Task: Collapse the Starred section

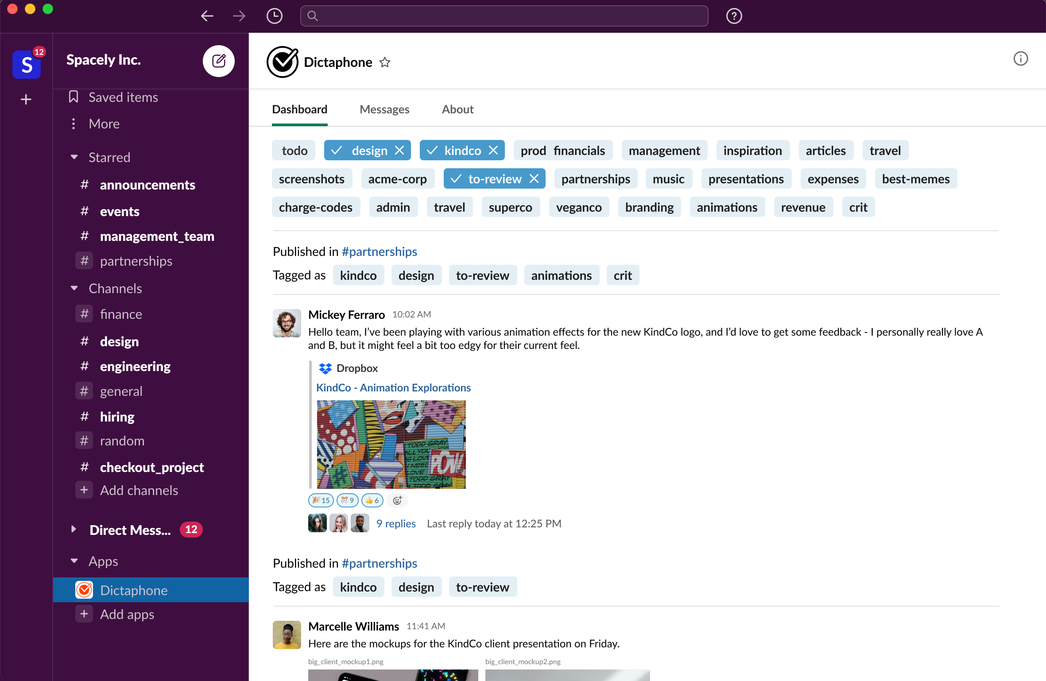Action: pyautogui.click(x=74, y=157)
